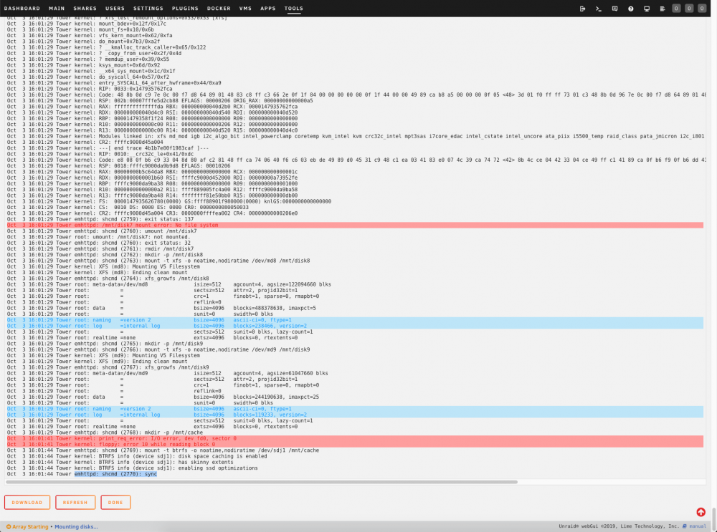Screen dimensions: 717x532
Task: Click the highlighted "emhttpd: shcmd (2770): sync" text
Action: (115, 474)
